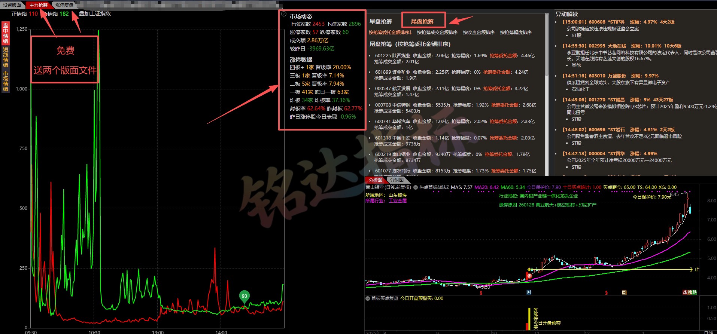
Task: Open the 603010 万盛股份 alert entry
Action: pyautogui.click(x=610, y=76)
